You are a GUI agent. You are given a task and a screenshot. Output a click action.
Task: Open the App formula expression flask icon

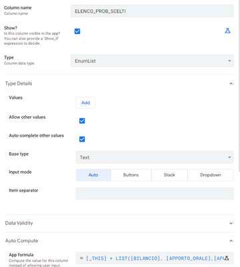pos(227,258)
